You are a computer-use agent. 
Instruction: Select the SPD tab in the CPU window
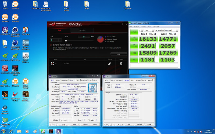click(x=78, y=80)
